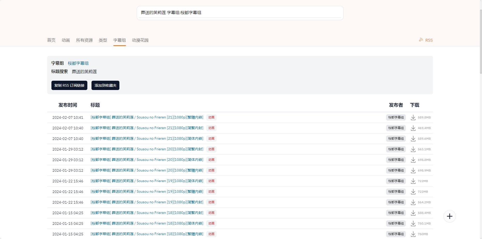Click the search input field
Screen dimensions: 482x239
(x=240, y=13)
